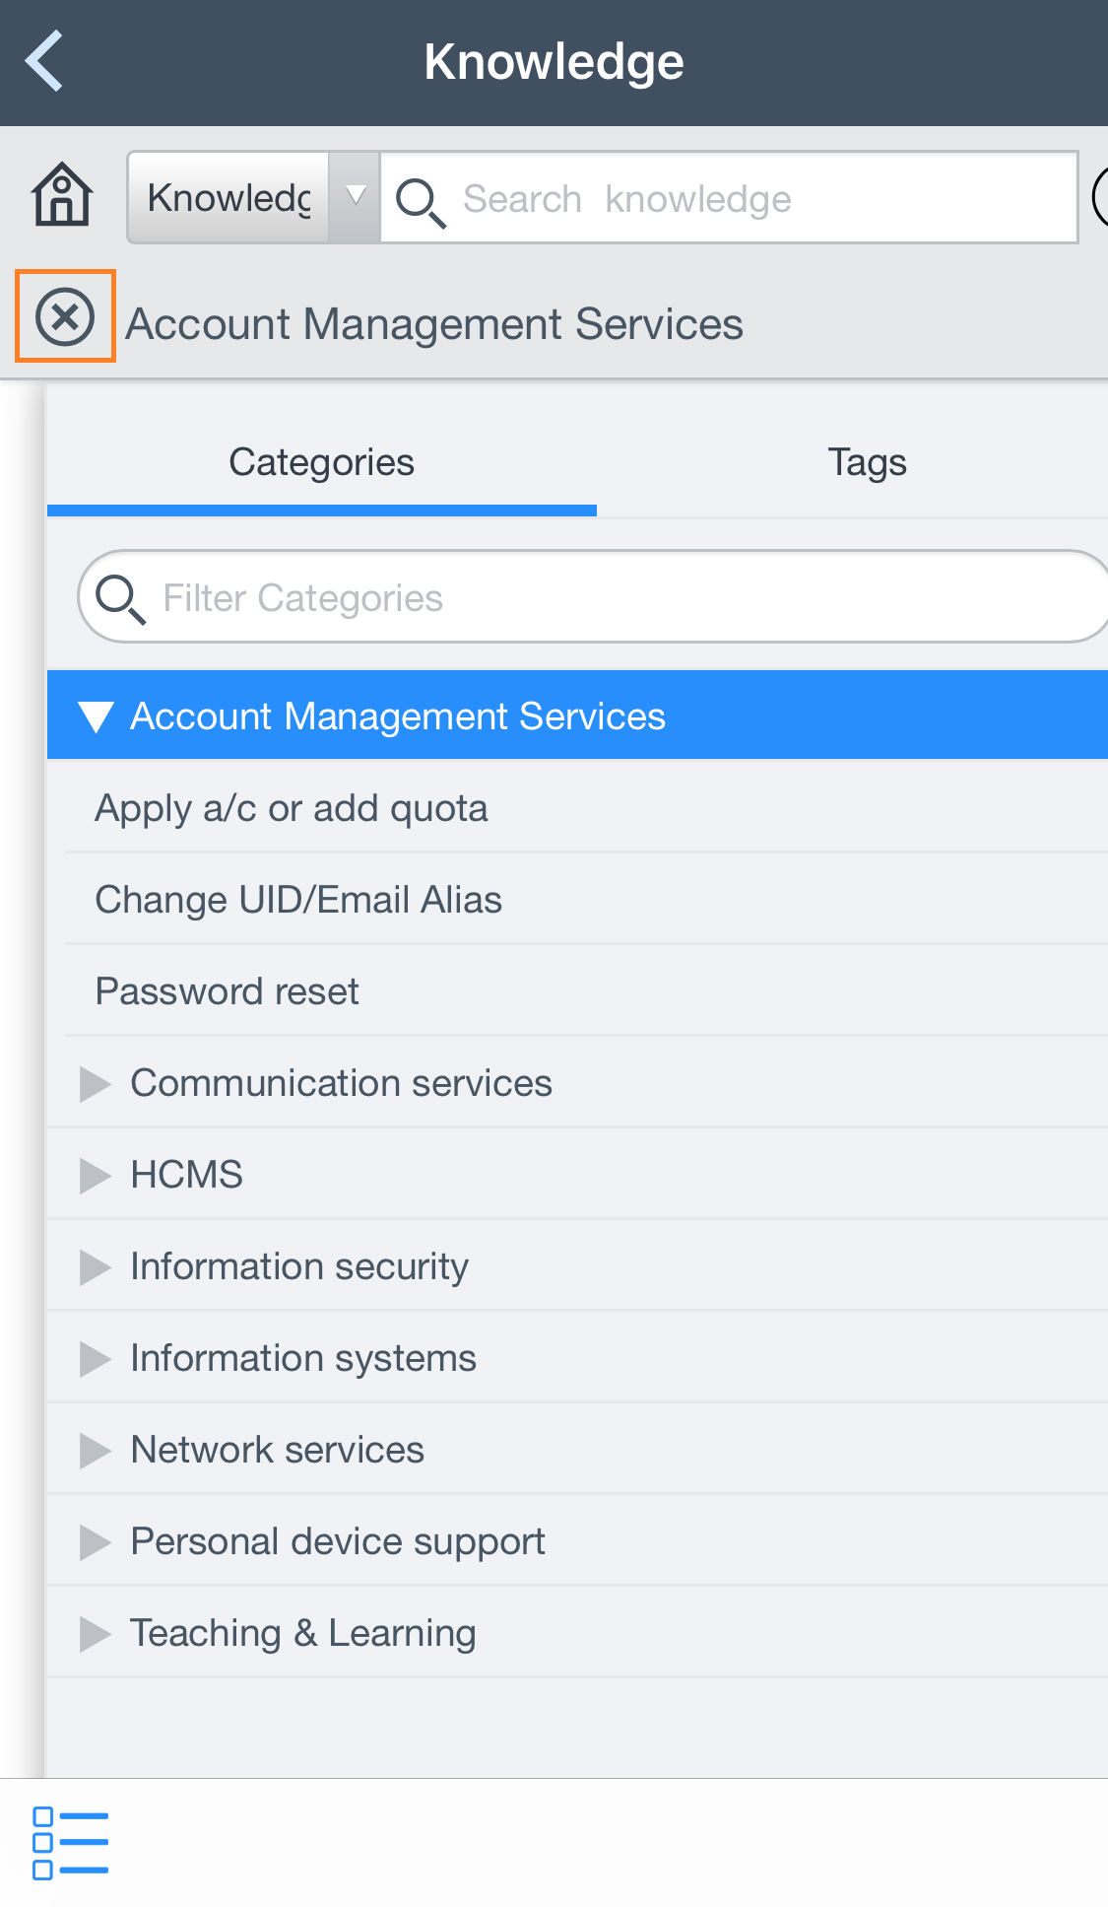Image resolution: width=1108 pixels, height=1907 pixels.
Task: Open Change UID/Email Alias category
Action: click(x=297, y=899)
